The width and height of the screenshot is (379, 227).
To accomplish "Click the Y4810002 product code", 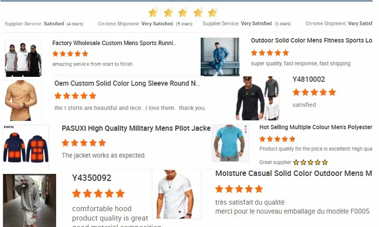I will click(x=309, y=79).
